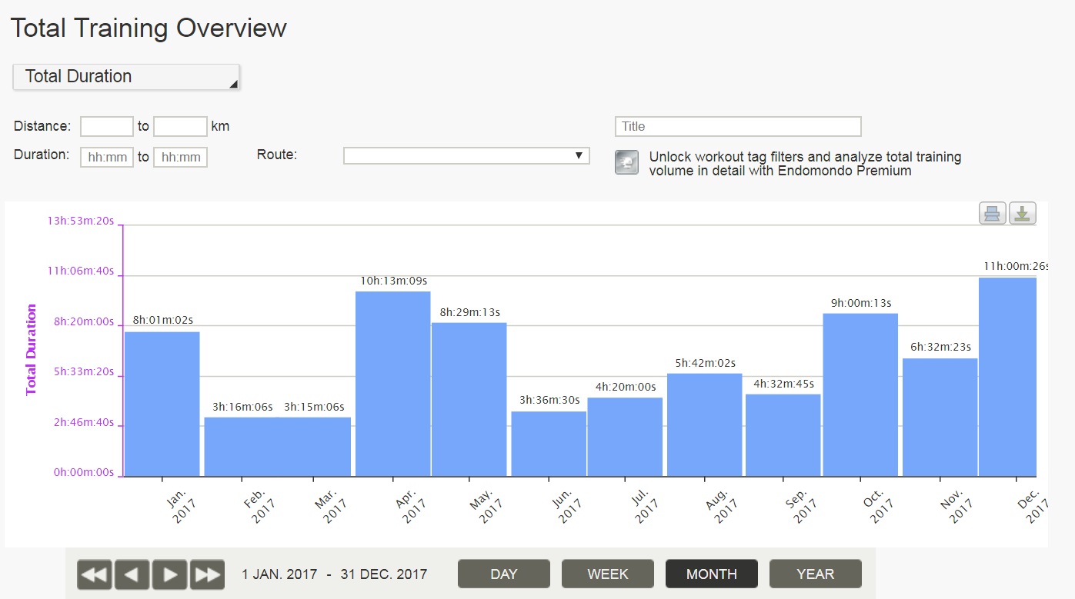Click the 3h:16m:06s value label

[x=242, y=407]
